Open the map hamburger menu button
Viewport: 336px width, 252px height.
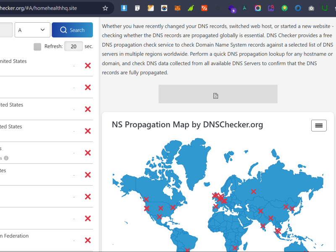click(x=319, y=126)
